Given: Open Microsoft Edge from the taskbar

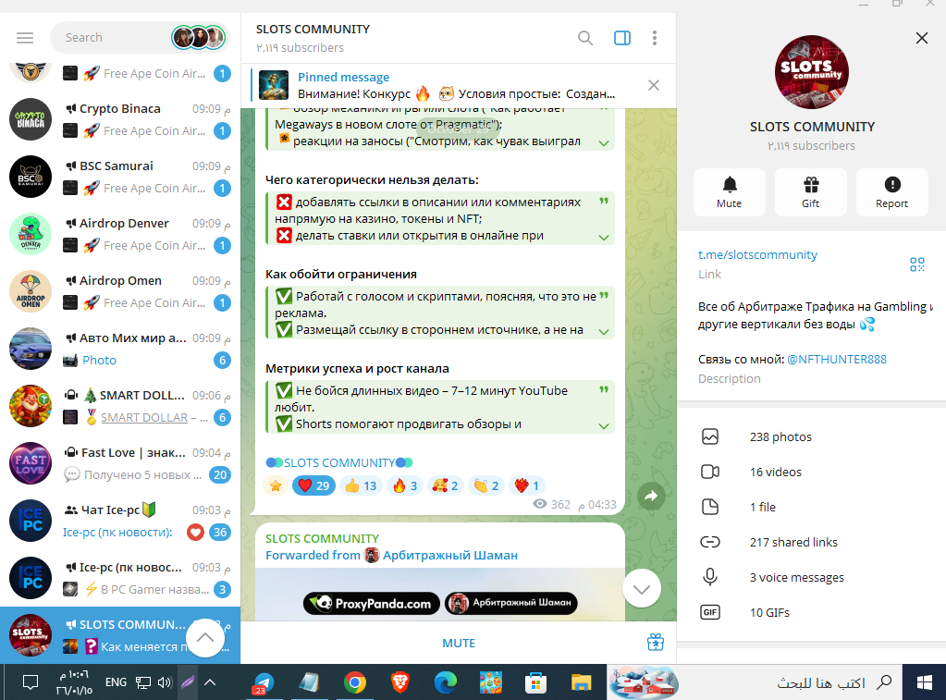Looking at the screenshot, I should 445,682.
